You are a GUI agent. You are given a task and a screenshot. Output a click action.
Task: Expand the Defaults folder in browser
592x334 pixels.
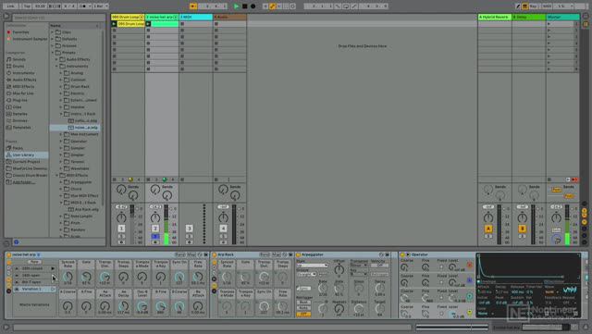(x=53, y=39)
